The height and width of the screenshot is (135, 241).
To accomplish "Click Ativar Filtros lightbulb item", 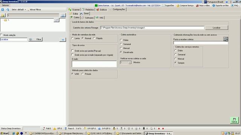I will [x=34, y=9].
